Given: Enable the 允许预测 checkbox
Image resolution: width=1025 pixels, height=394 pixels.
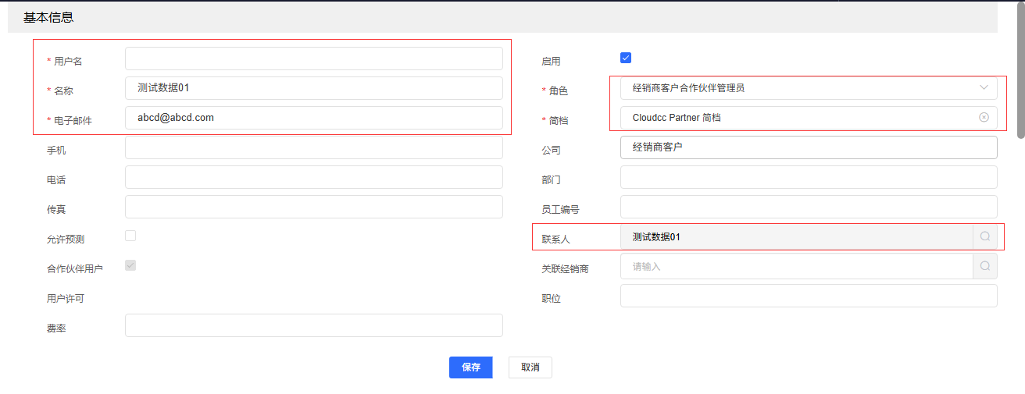Looking at the screenshot, I should (x=130, y=236).
